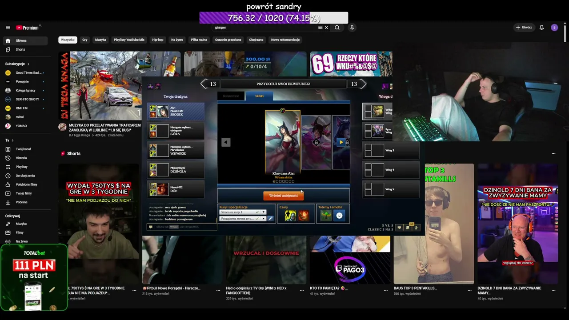Open the Good Times Bad subscription channel
Image resolution: width=569 pixels, height=320 pixels.
(25, 73)
